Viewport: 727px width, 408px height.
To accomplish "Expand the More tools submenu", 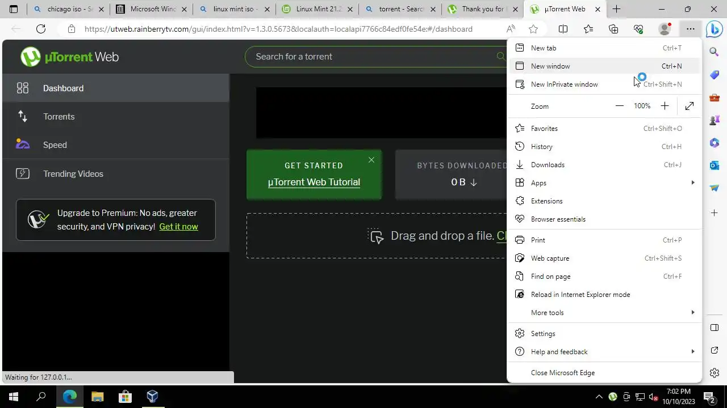I will pyautogui.click(x=604, y=313).
